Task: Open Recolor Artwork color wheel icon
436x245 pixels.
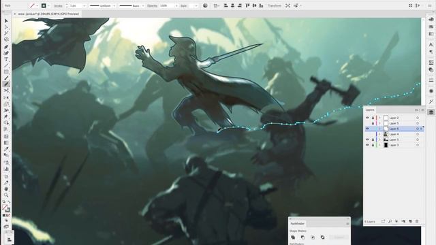Action: (x=205, y=5)
